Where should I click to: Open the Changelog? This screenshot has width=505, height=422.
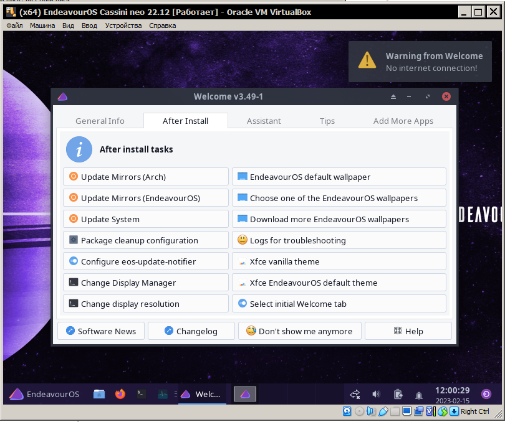[191, 331]
